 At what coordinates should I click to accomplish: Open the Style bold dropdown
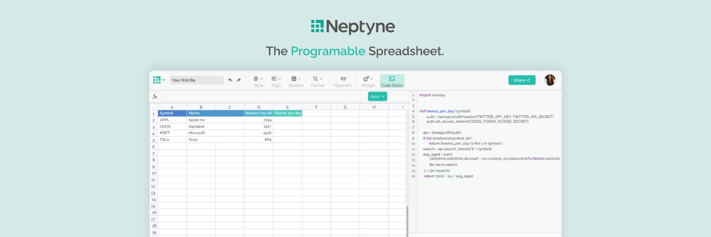click(258, 79)
